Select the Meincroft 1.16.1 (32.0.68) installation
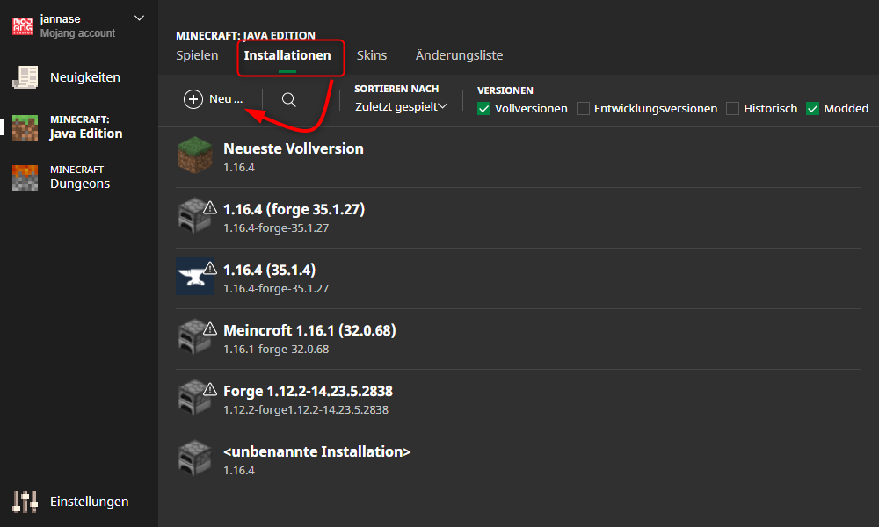This screenshot has height=527, width=879. coord(519,339)
